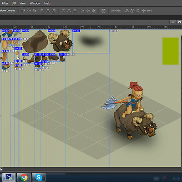The height and width of the screenshot is (182, 182).
Task: Select the 3D Pan mode icon
Action: [138, 10]
